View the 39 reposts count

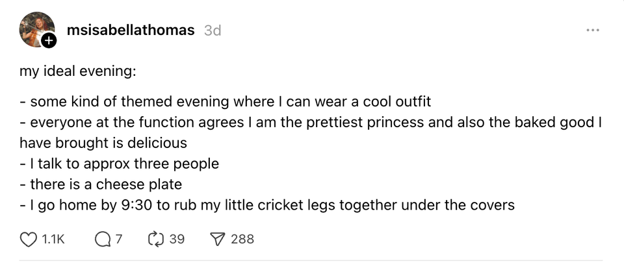point(177,240)
